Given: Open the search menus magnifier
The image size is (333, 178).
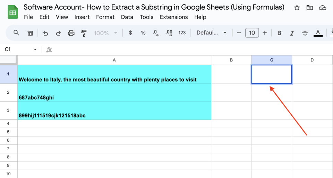Looking at the screenshot, I should pyautogui.click(x=16, y=33).
